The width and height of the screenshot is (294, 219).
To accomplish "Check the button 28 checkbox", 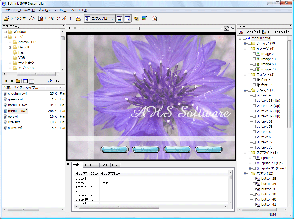I will click(254, 178).
